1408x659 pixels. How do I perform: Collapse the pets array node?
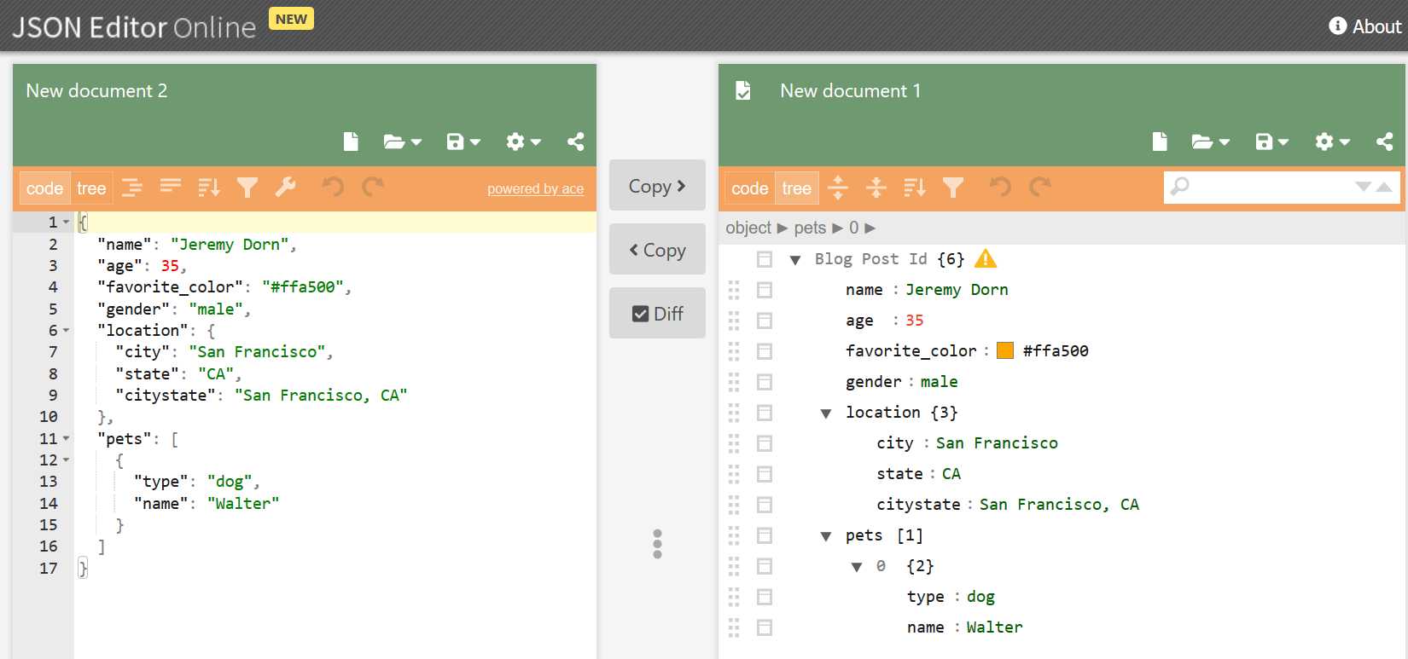(x=826, y=536)
